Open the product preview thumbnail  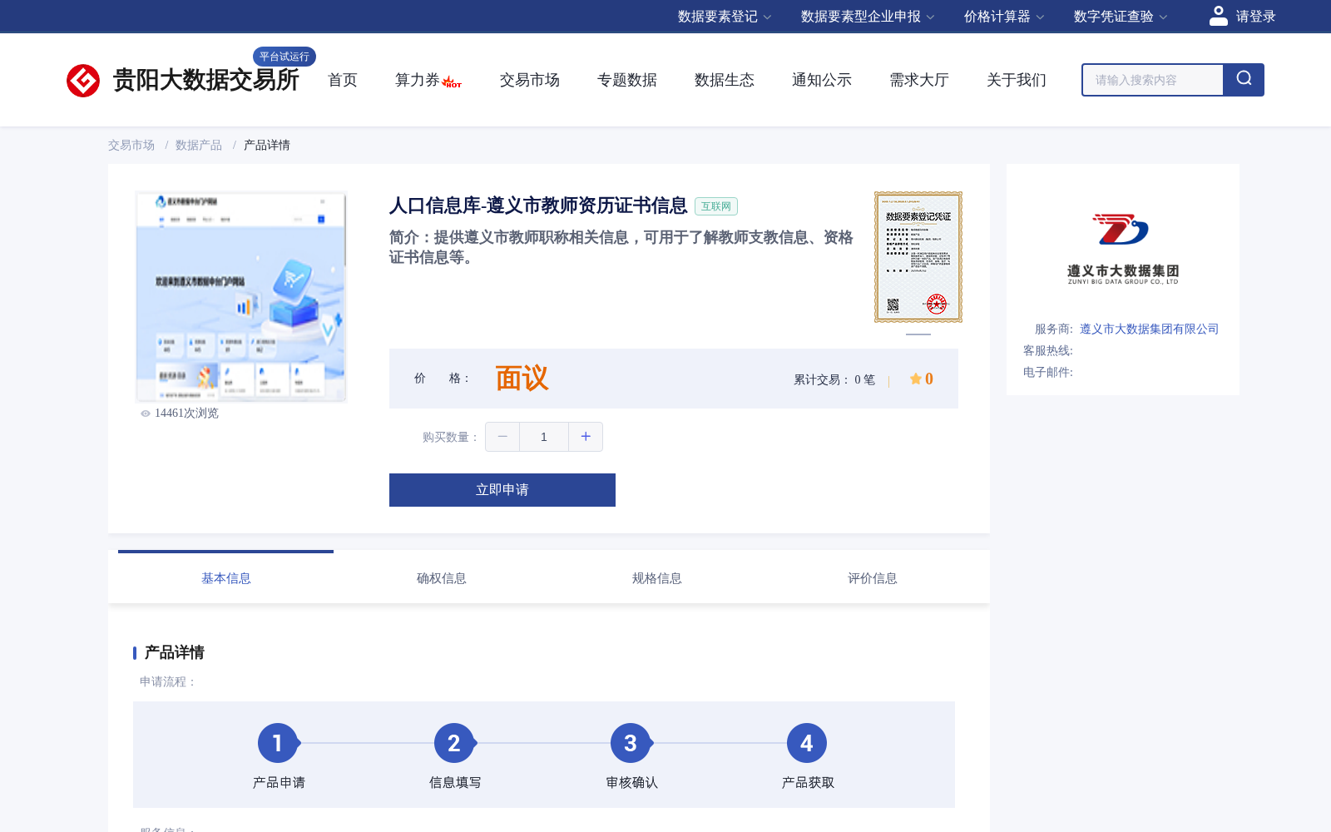[x=241, y=297]
